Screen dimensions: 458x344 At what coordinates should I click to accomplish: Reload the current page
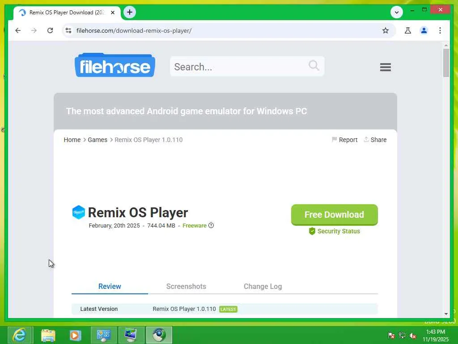tap(50, 30)
